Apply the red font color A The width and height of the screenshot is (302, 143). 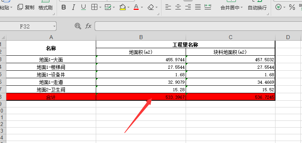[136, 8]
